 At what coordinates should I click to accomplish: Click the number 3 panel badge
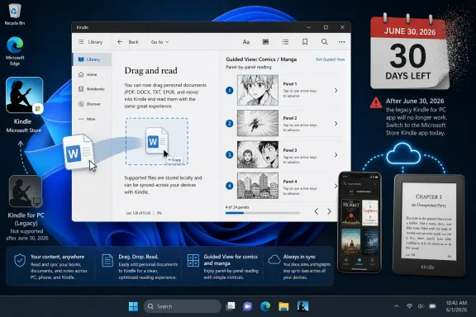(230, 154)
